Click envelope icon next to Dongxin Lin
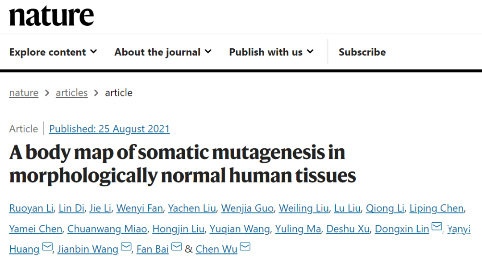482x262 pixels. (437, 226)
